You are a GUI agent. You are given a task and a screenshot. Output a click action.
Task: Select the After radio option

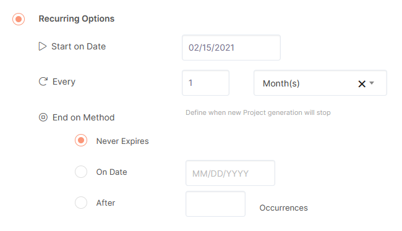81,203
